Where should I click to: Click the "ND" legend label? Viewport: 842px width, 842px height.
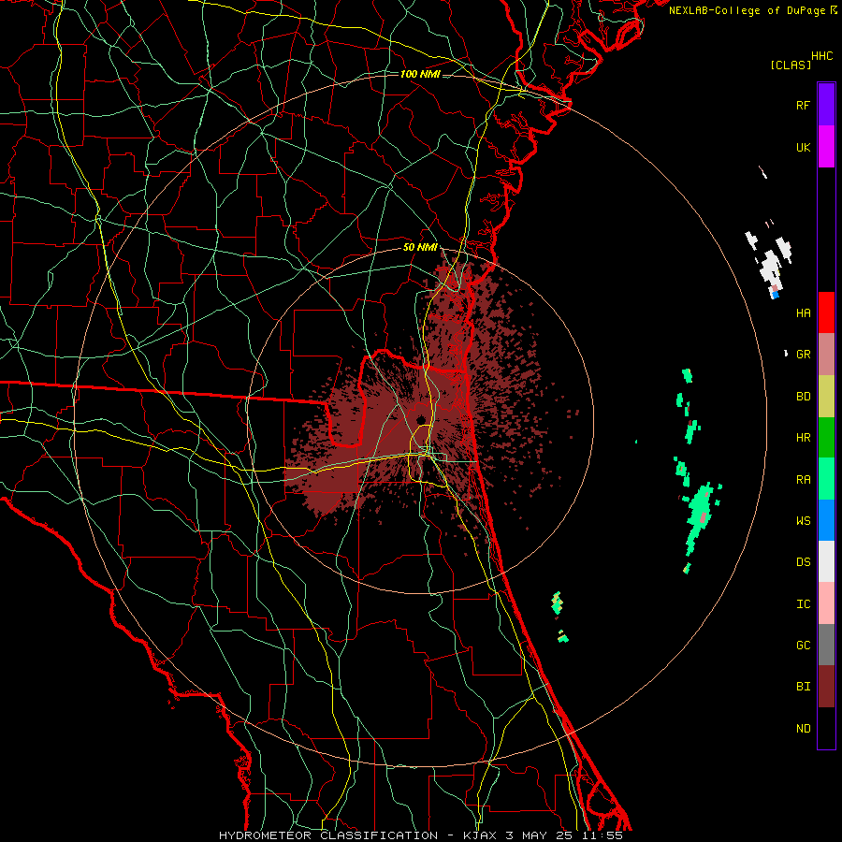pos(803,729)
